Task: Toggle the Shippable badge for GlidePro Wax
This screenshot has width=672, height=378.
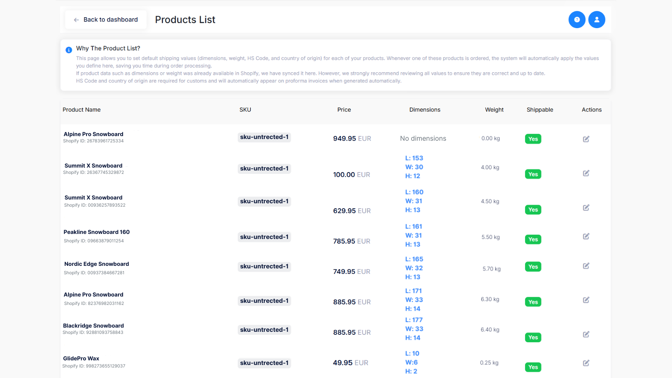Action: tap(533, 367)
